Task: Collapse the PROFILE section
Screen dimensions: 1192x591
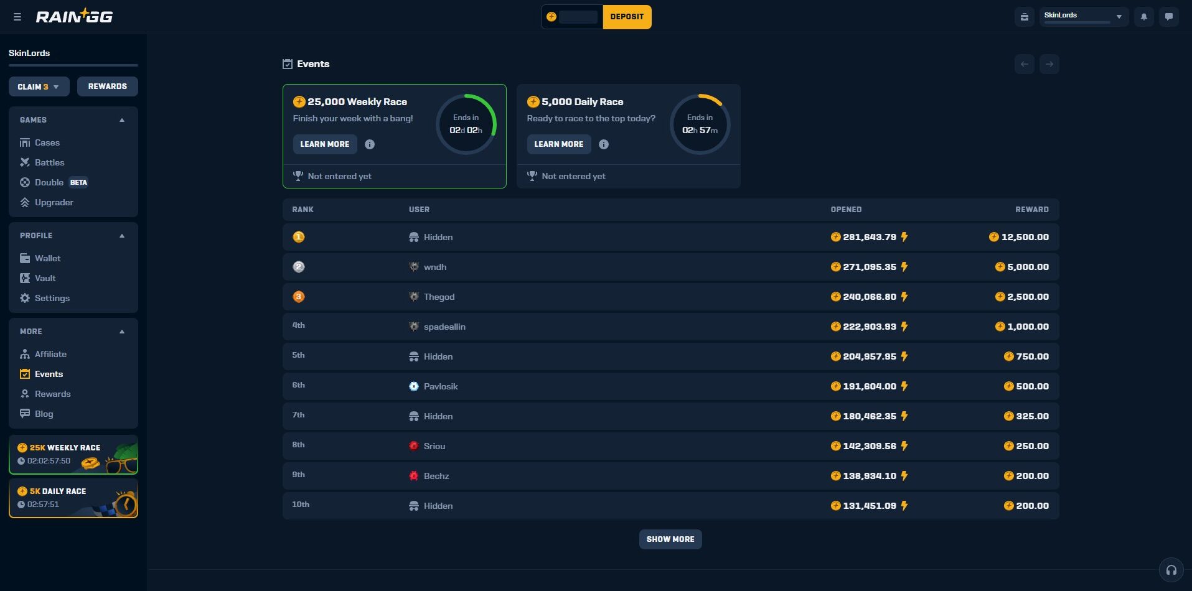Action: point(122,236)
